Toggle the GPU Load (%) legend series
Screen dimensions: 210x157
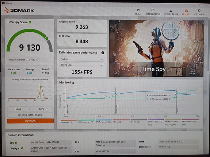pyautogui.click(x=122, y=121)
